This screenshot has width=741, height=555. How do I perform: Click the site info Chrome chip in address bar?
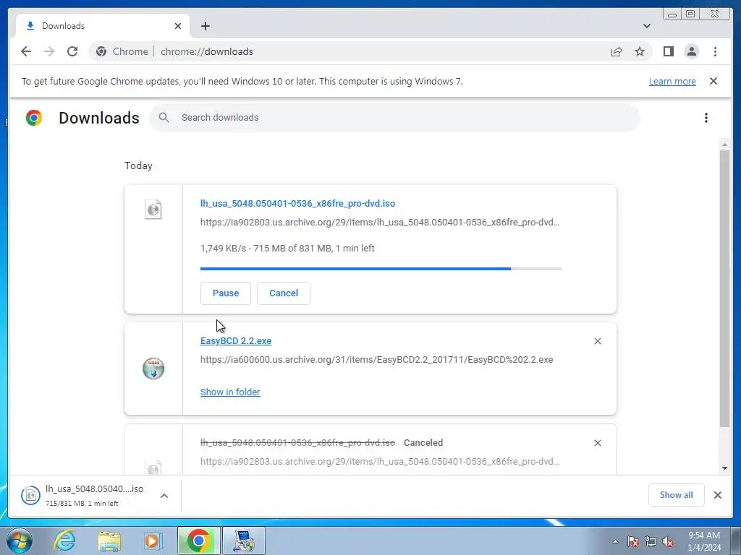(122, 51)
